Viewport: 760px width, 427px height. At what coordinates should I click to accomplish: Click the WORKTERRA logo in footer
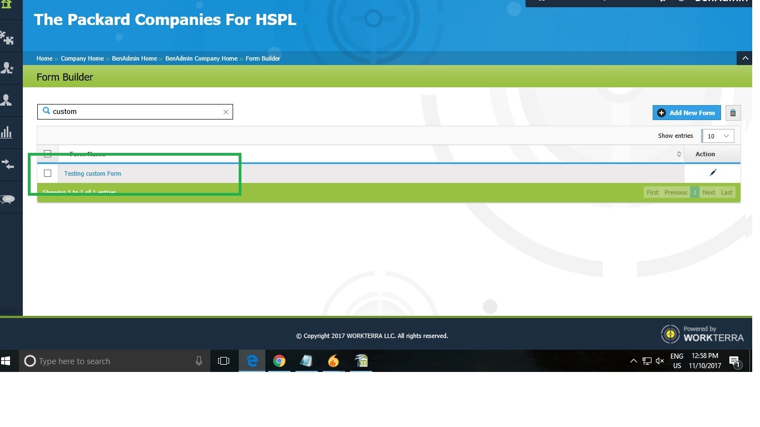[x=702, y=334]
